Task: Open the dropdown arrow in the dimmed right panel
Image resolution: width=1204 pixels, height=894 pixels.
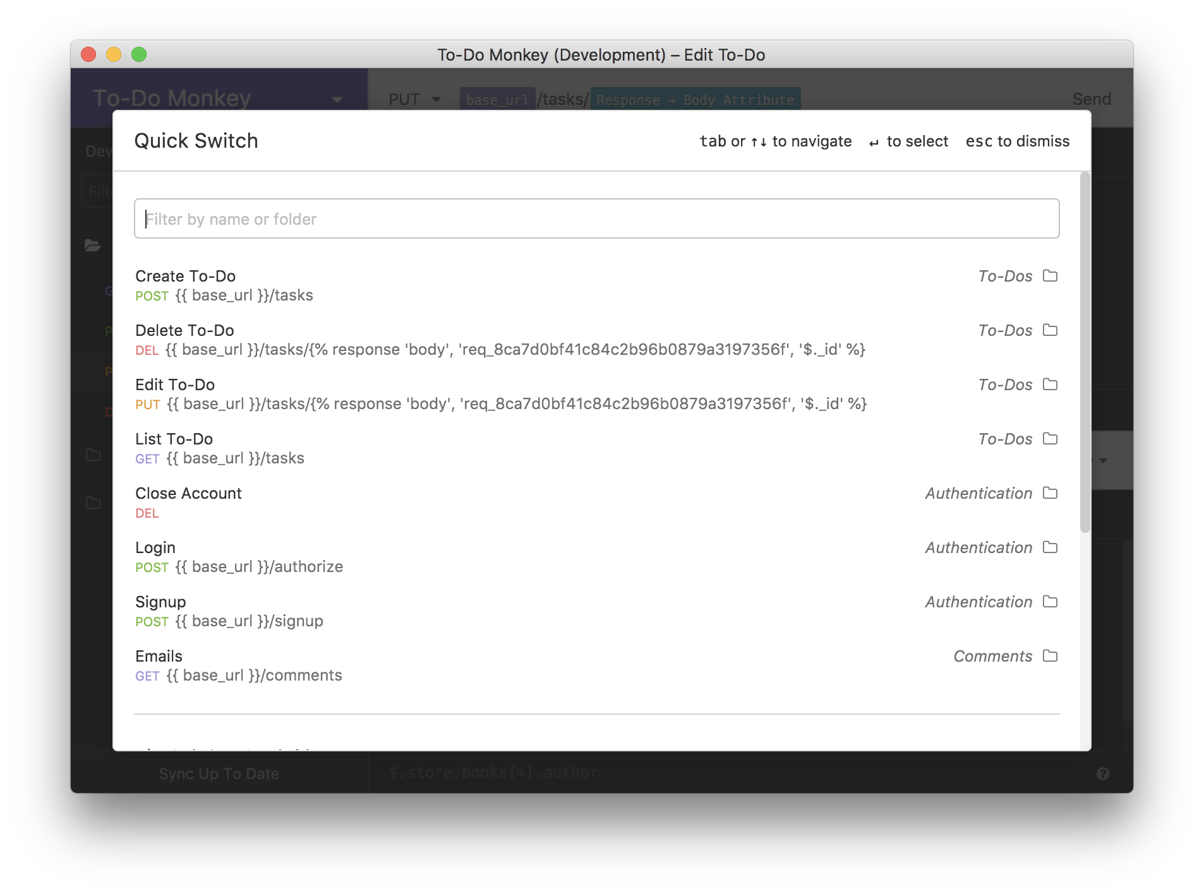Action: tap(1103, 460)
